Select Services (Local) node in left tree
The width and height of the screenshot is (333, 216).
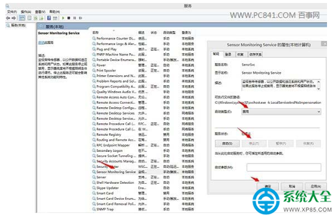click(17, 26)
